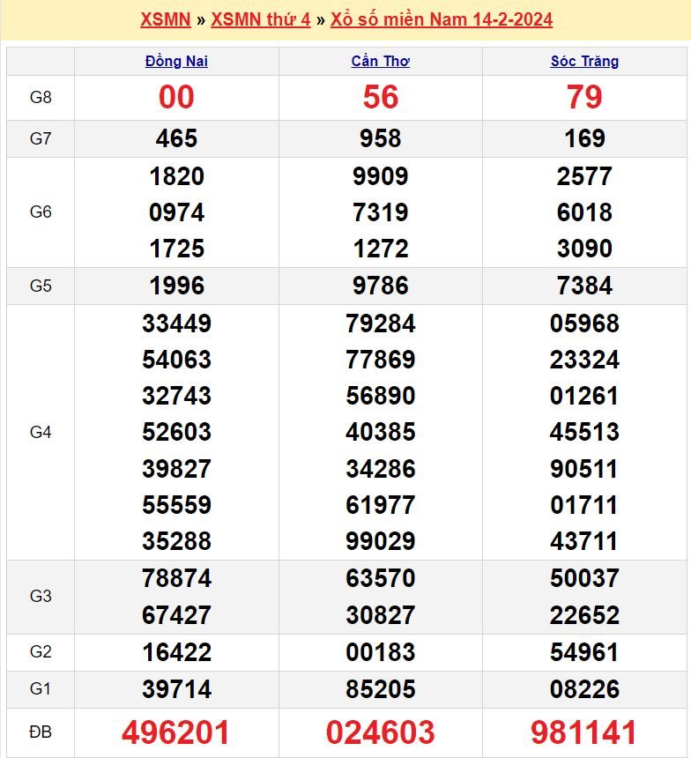Image resolution: width=691 pixels, height=758 pixels.
Task: Click G3 number 78874
Action: (x=176, y=578)
